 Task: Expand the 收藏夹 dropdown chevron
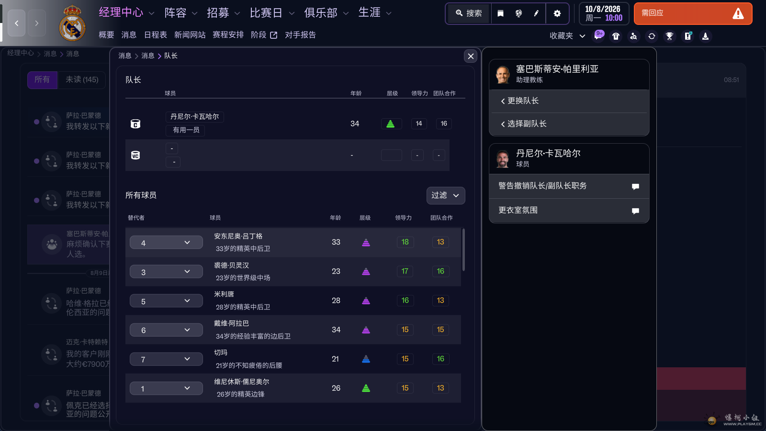click(x=583, y=36)
